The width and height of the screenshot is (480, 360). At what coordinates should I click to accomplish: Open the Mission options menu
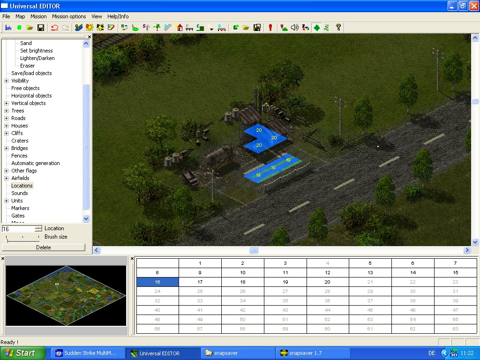point(69,16)
